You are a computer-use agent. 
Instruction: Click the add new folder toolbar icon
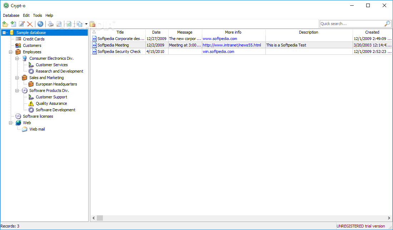tap(5, 24)
